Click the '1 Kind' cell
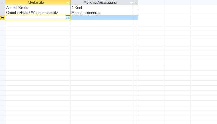217x124 pixels. tap(102, 8)
